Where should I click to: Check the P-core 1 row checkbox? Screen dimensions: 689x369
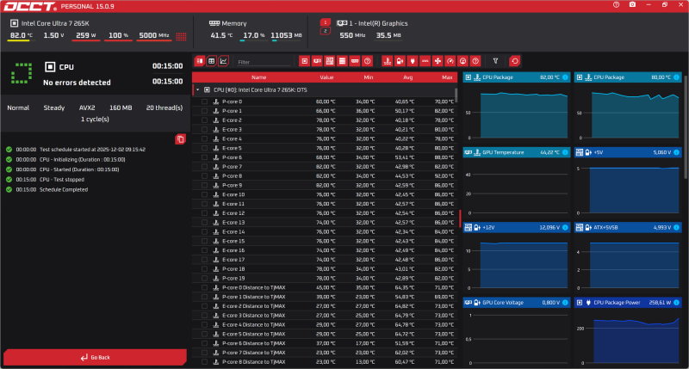(204, 111)
